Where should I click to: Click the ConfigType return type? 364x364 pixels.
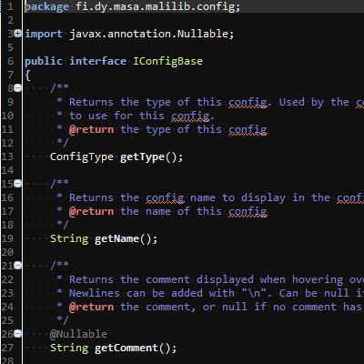[x=82, y=157]
